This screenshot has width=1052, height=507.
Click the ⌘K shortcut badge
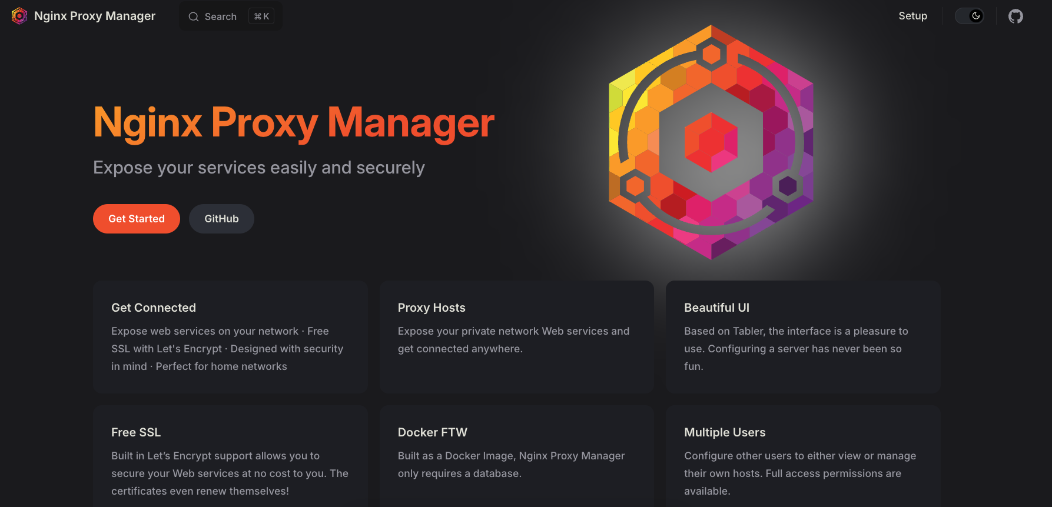click(261, 16)
